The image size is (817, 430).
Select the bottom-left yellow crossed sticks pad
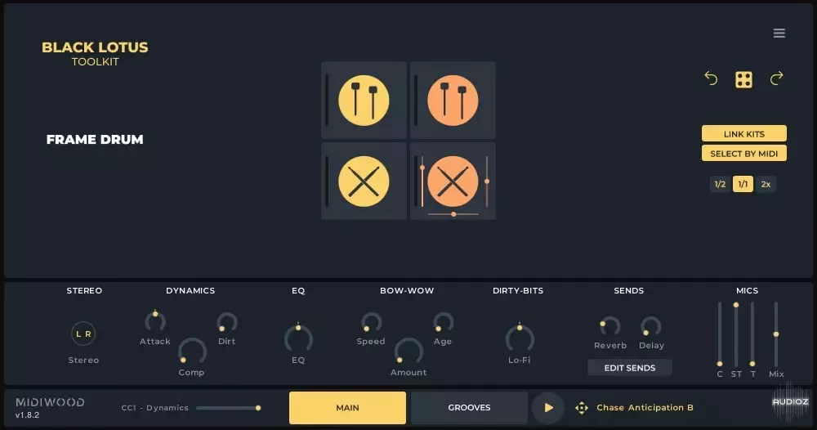(x=364, y=181)
